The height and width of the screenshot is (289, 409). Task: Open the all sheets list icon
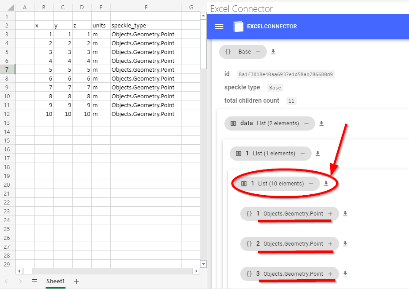35,281
